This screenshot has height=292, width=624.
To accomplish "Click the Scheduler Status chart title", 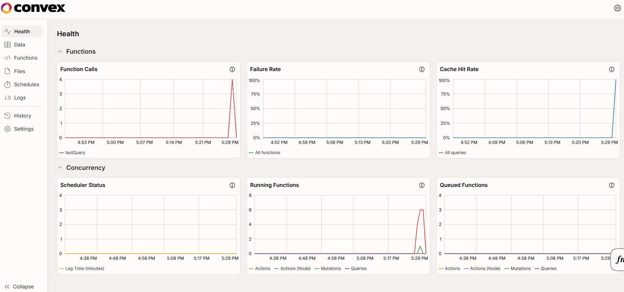I will [83, 185].
